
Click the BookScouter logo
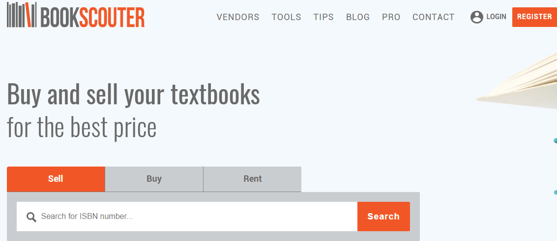(x=76, y=15)
